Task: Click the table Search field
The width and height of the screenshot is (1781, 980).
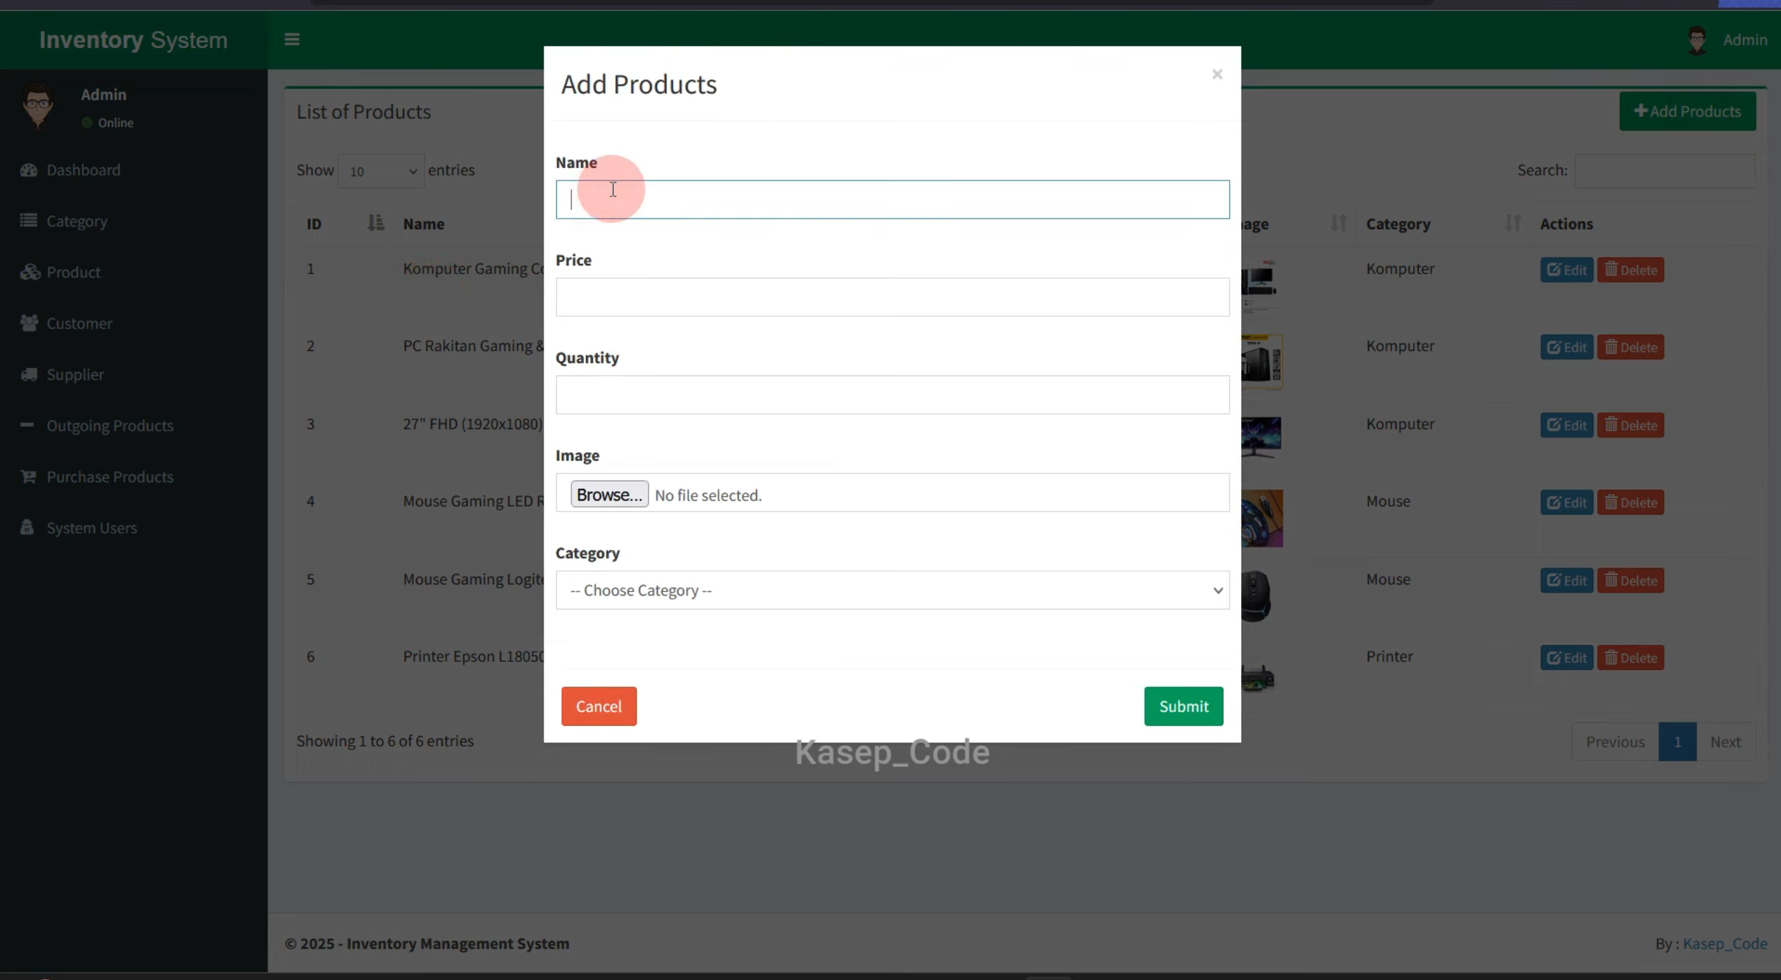Action: coord(1665,171)
